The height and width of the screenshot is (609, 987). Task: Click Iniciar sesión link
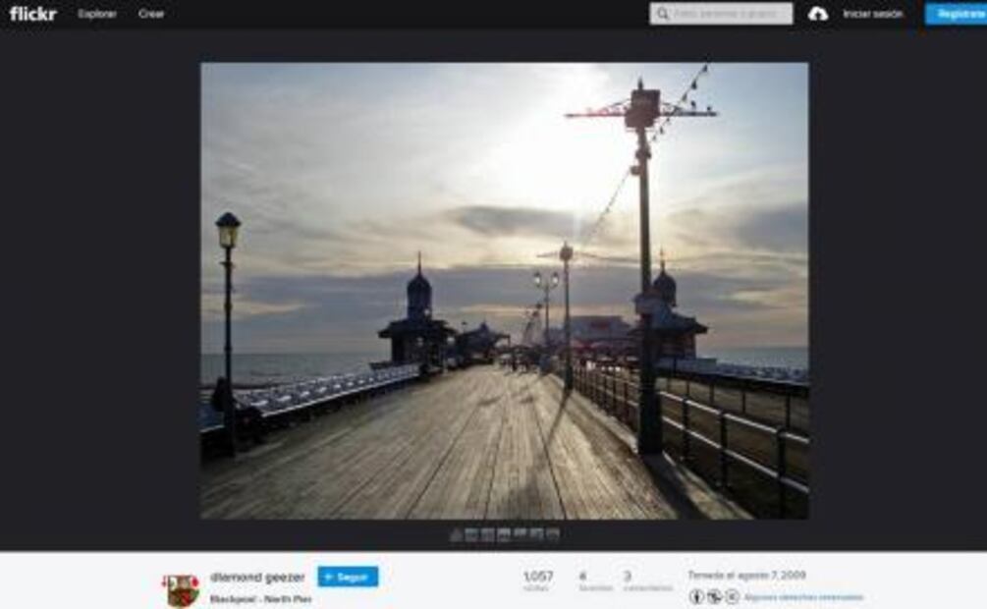pos(872,14)
